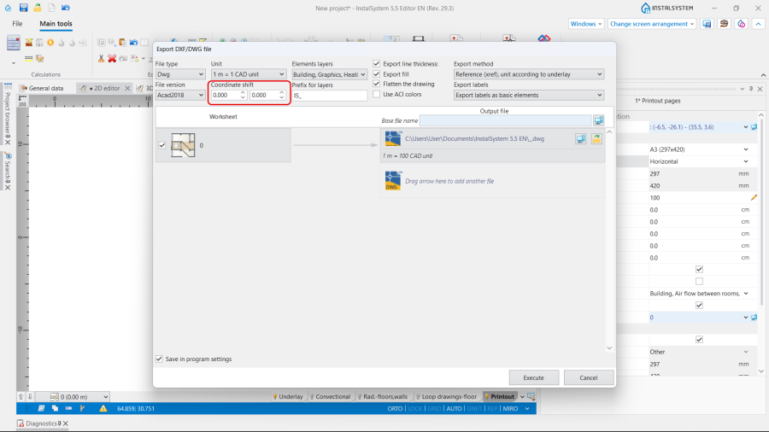Click the Cancel button
Viewport: 769px width, 432px height.
(x=589, y=377)
